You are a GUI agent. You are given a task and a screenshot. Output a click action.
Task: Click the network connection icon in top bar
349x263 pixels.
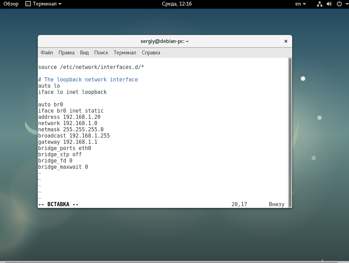click(x=320, y=4)
